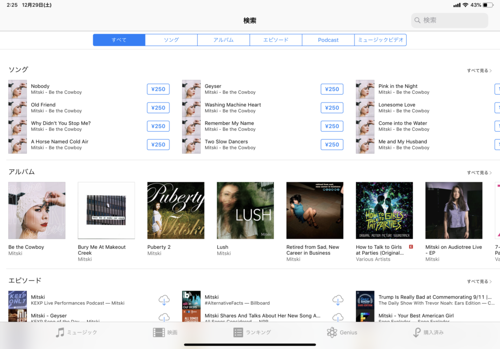Image resolution: width=500 pixels, height=349 pixels.
Task: Open the Music tab icon in bottom bar
Action: (60, 332)
